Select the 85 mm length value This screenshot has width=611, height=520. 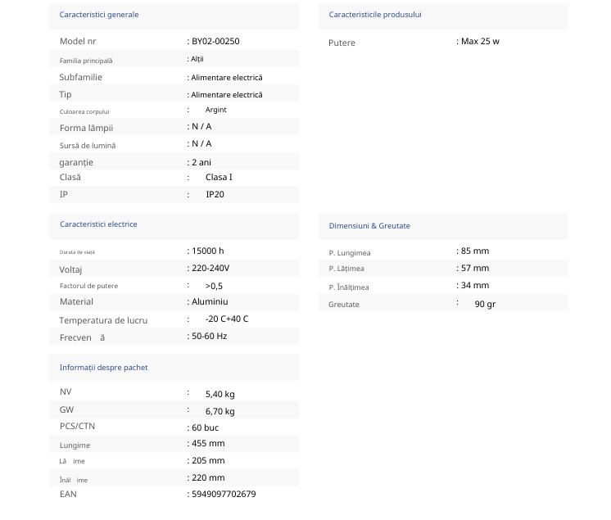(x=475, y=251)
